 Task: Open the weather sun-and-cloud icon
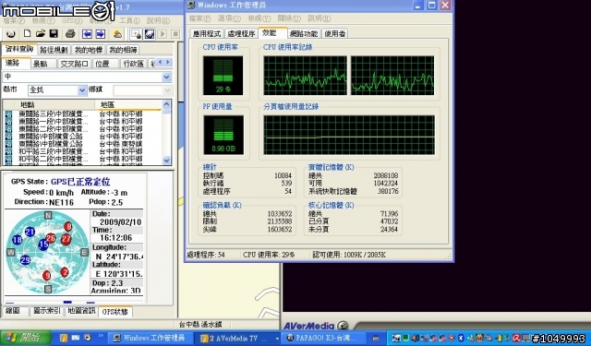click(117, 34)
